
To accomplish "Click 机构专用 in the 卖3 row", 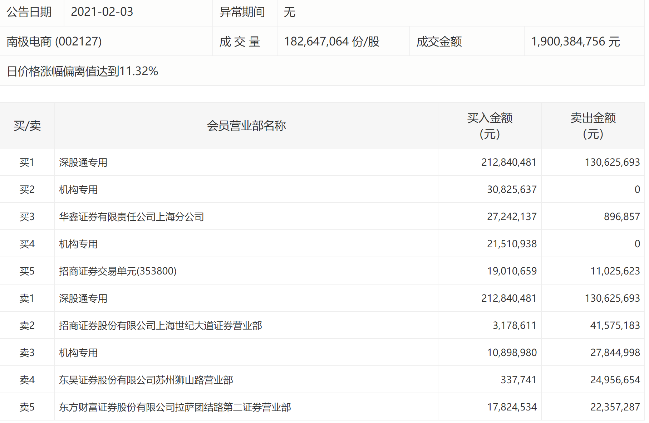I will tap(78, 353).
